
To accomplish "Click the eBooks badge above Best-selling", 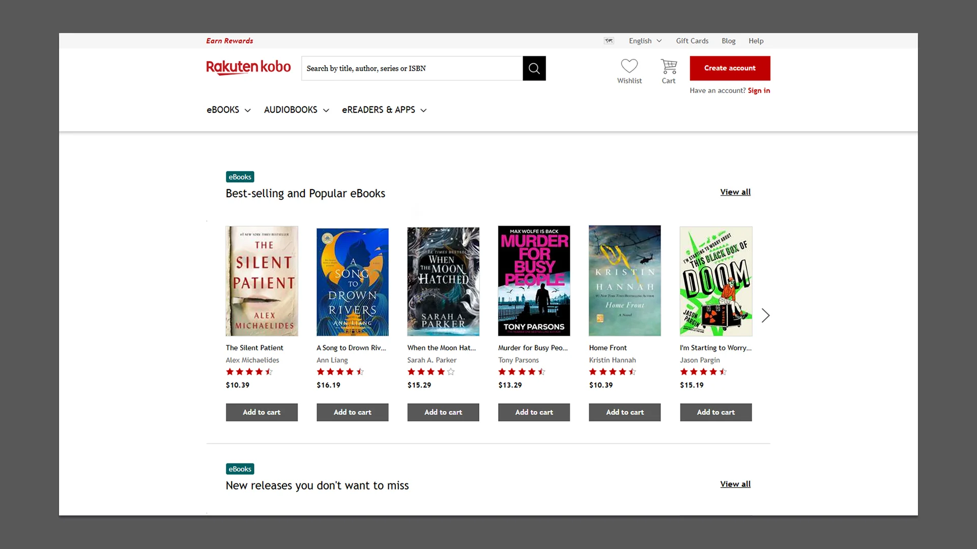I will (240, 177).
